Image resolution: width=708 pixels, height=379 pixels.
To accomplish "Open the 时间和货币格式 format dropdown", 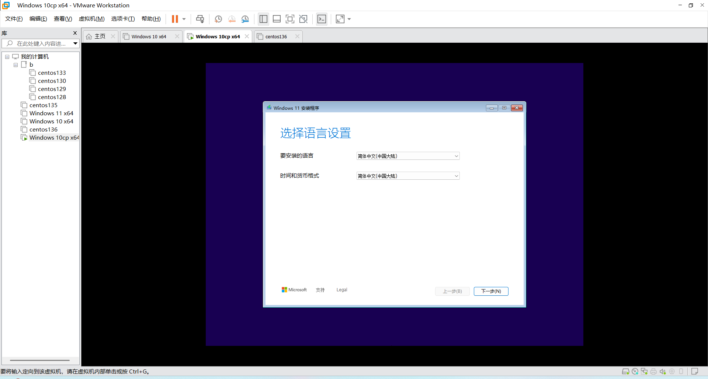I will click(408, 176).
